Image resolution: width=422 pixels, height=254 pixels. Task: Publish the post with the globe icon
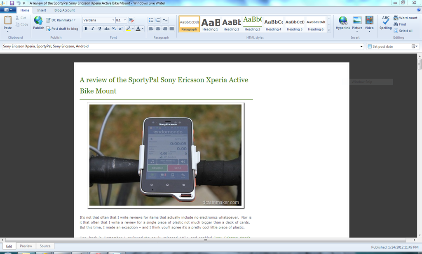38,23
